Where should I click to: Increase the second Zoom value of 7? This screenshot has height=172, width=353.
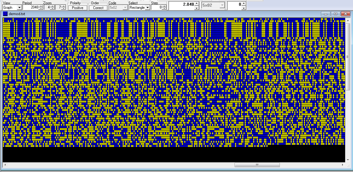[63, 6]
